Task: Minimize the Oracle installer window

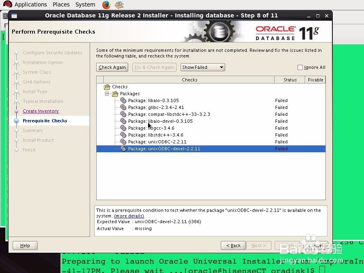Action: [x=308, y=16]
